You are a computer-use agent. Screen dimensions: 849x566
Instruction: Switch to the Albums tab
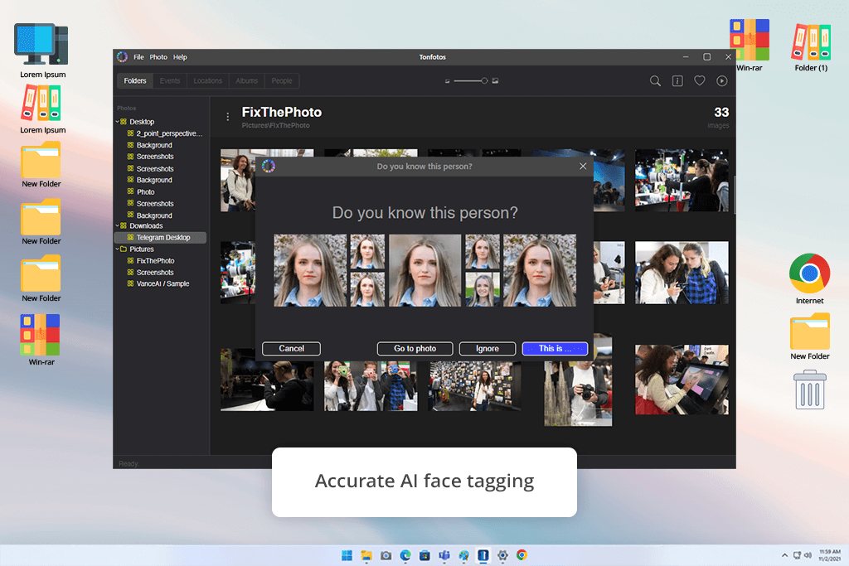pos(247,80)
